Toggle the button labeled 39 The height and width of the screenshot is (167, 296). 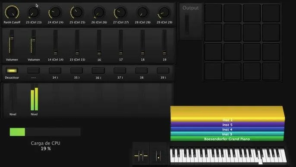click(163, 71)
